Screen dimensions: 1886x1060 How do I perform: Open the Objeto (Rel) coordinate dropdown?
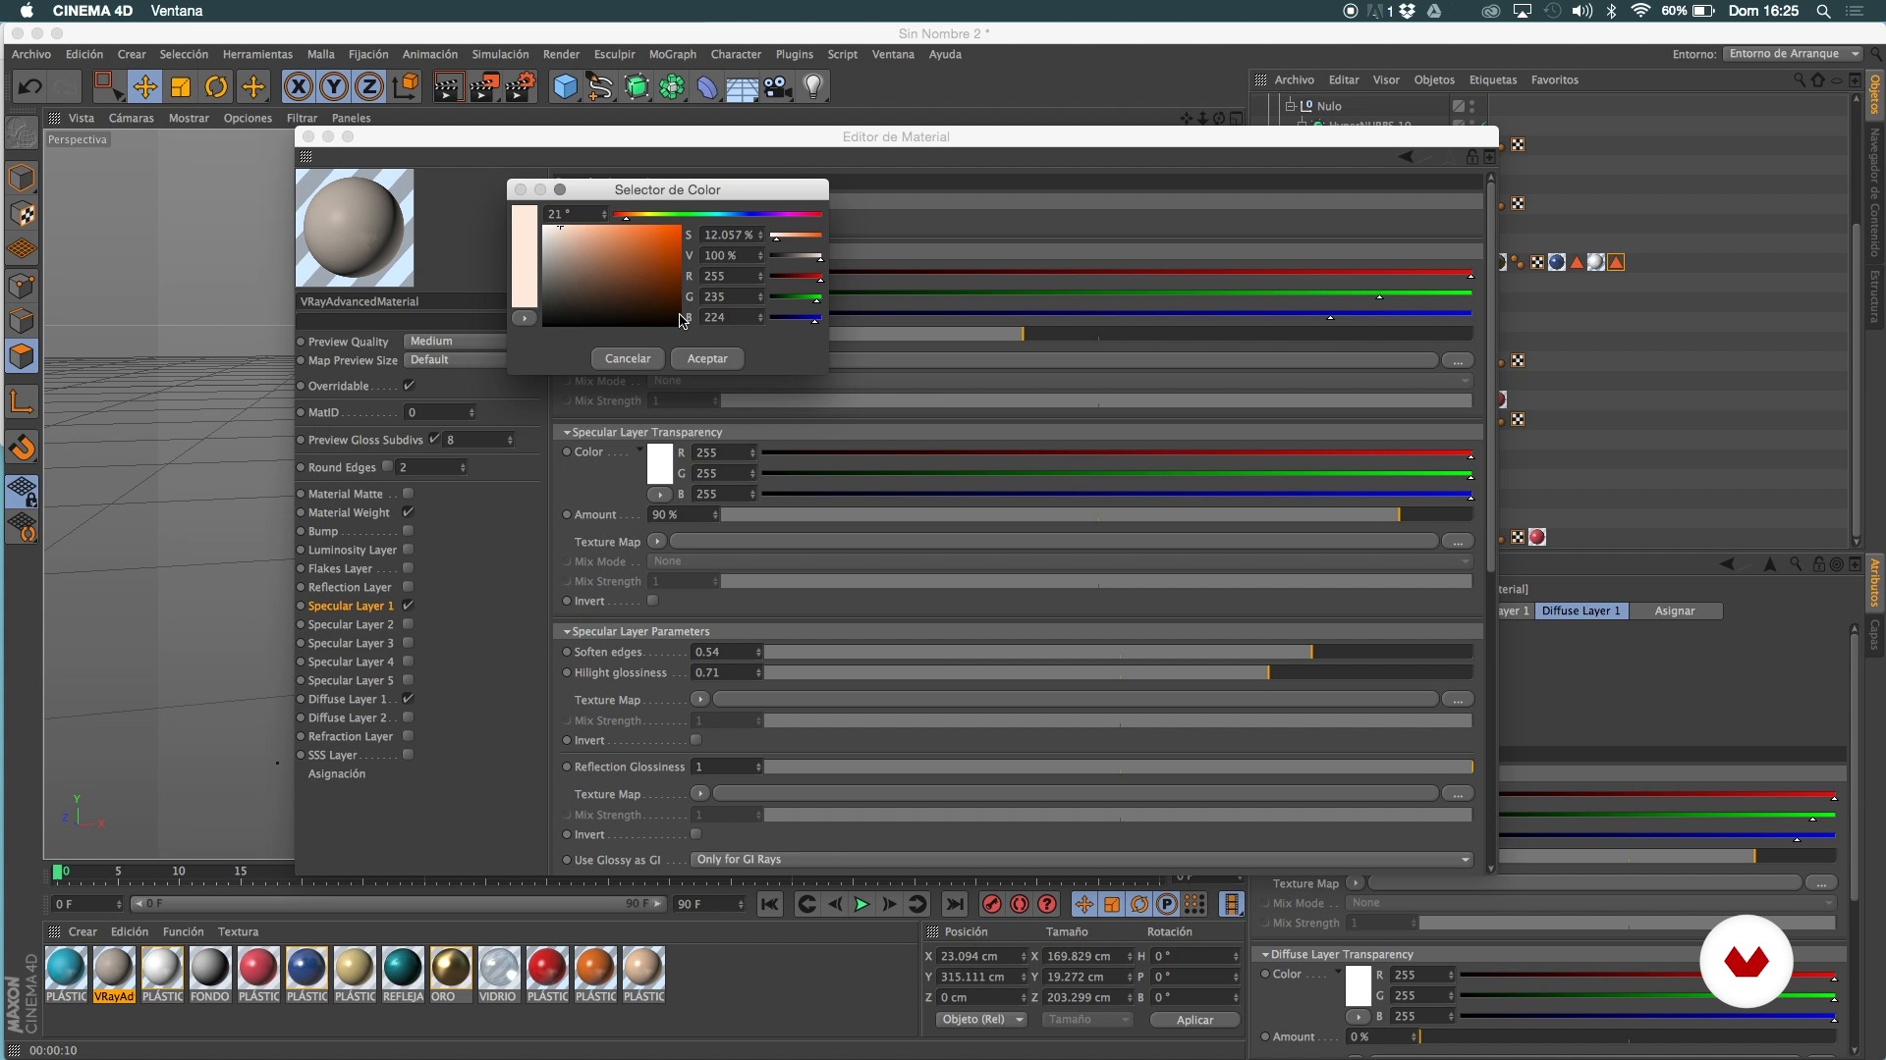[x=980, y=1019]
